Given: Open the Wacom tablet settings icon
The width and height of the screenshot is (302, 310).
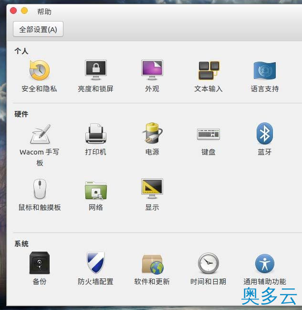Looking at the screenshot, I should [41, 134].
